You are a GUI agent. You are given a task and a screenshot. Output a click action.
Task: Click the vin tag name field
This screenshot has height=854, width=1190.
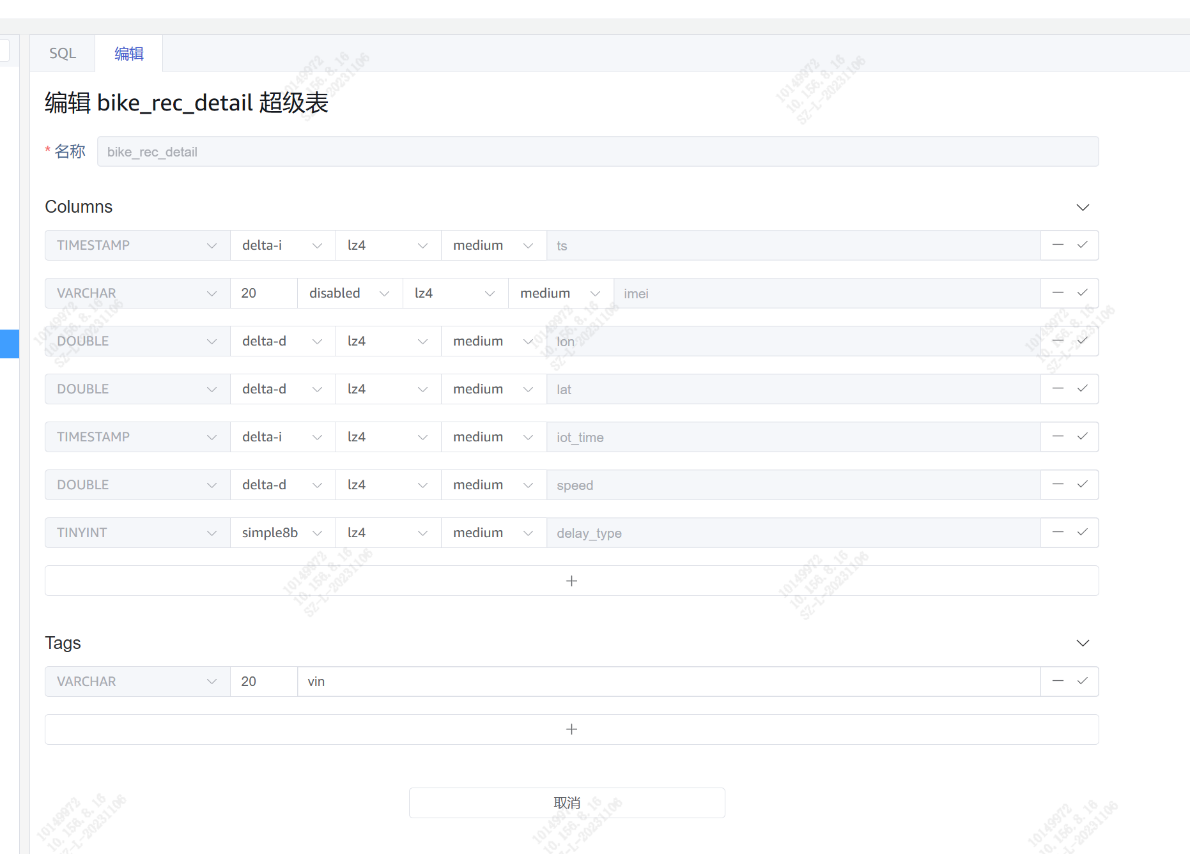click(668, 682)
